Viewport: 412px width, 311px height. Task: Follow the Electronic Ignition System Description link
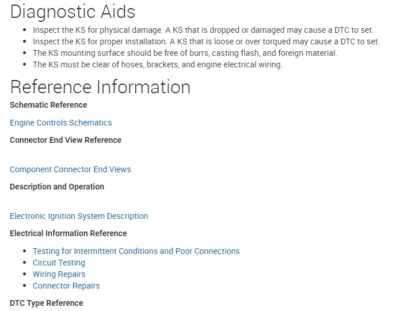click(x=79, y=216)
